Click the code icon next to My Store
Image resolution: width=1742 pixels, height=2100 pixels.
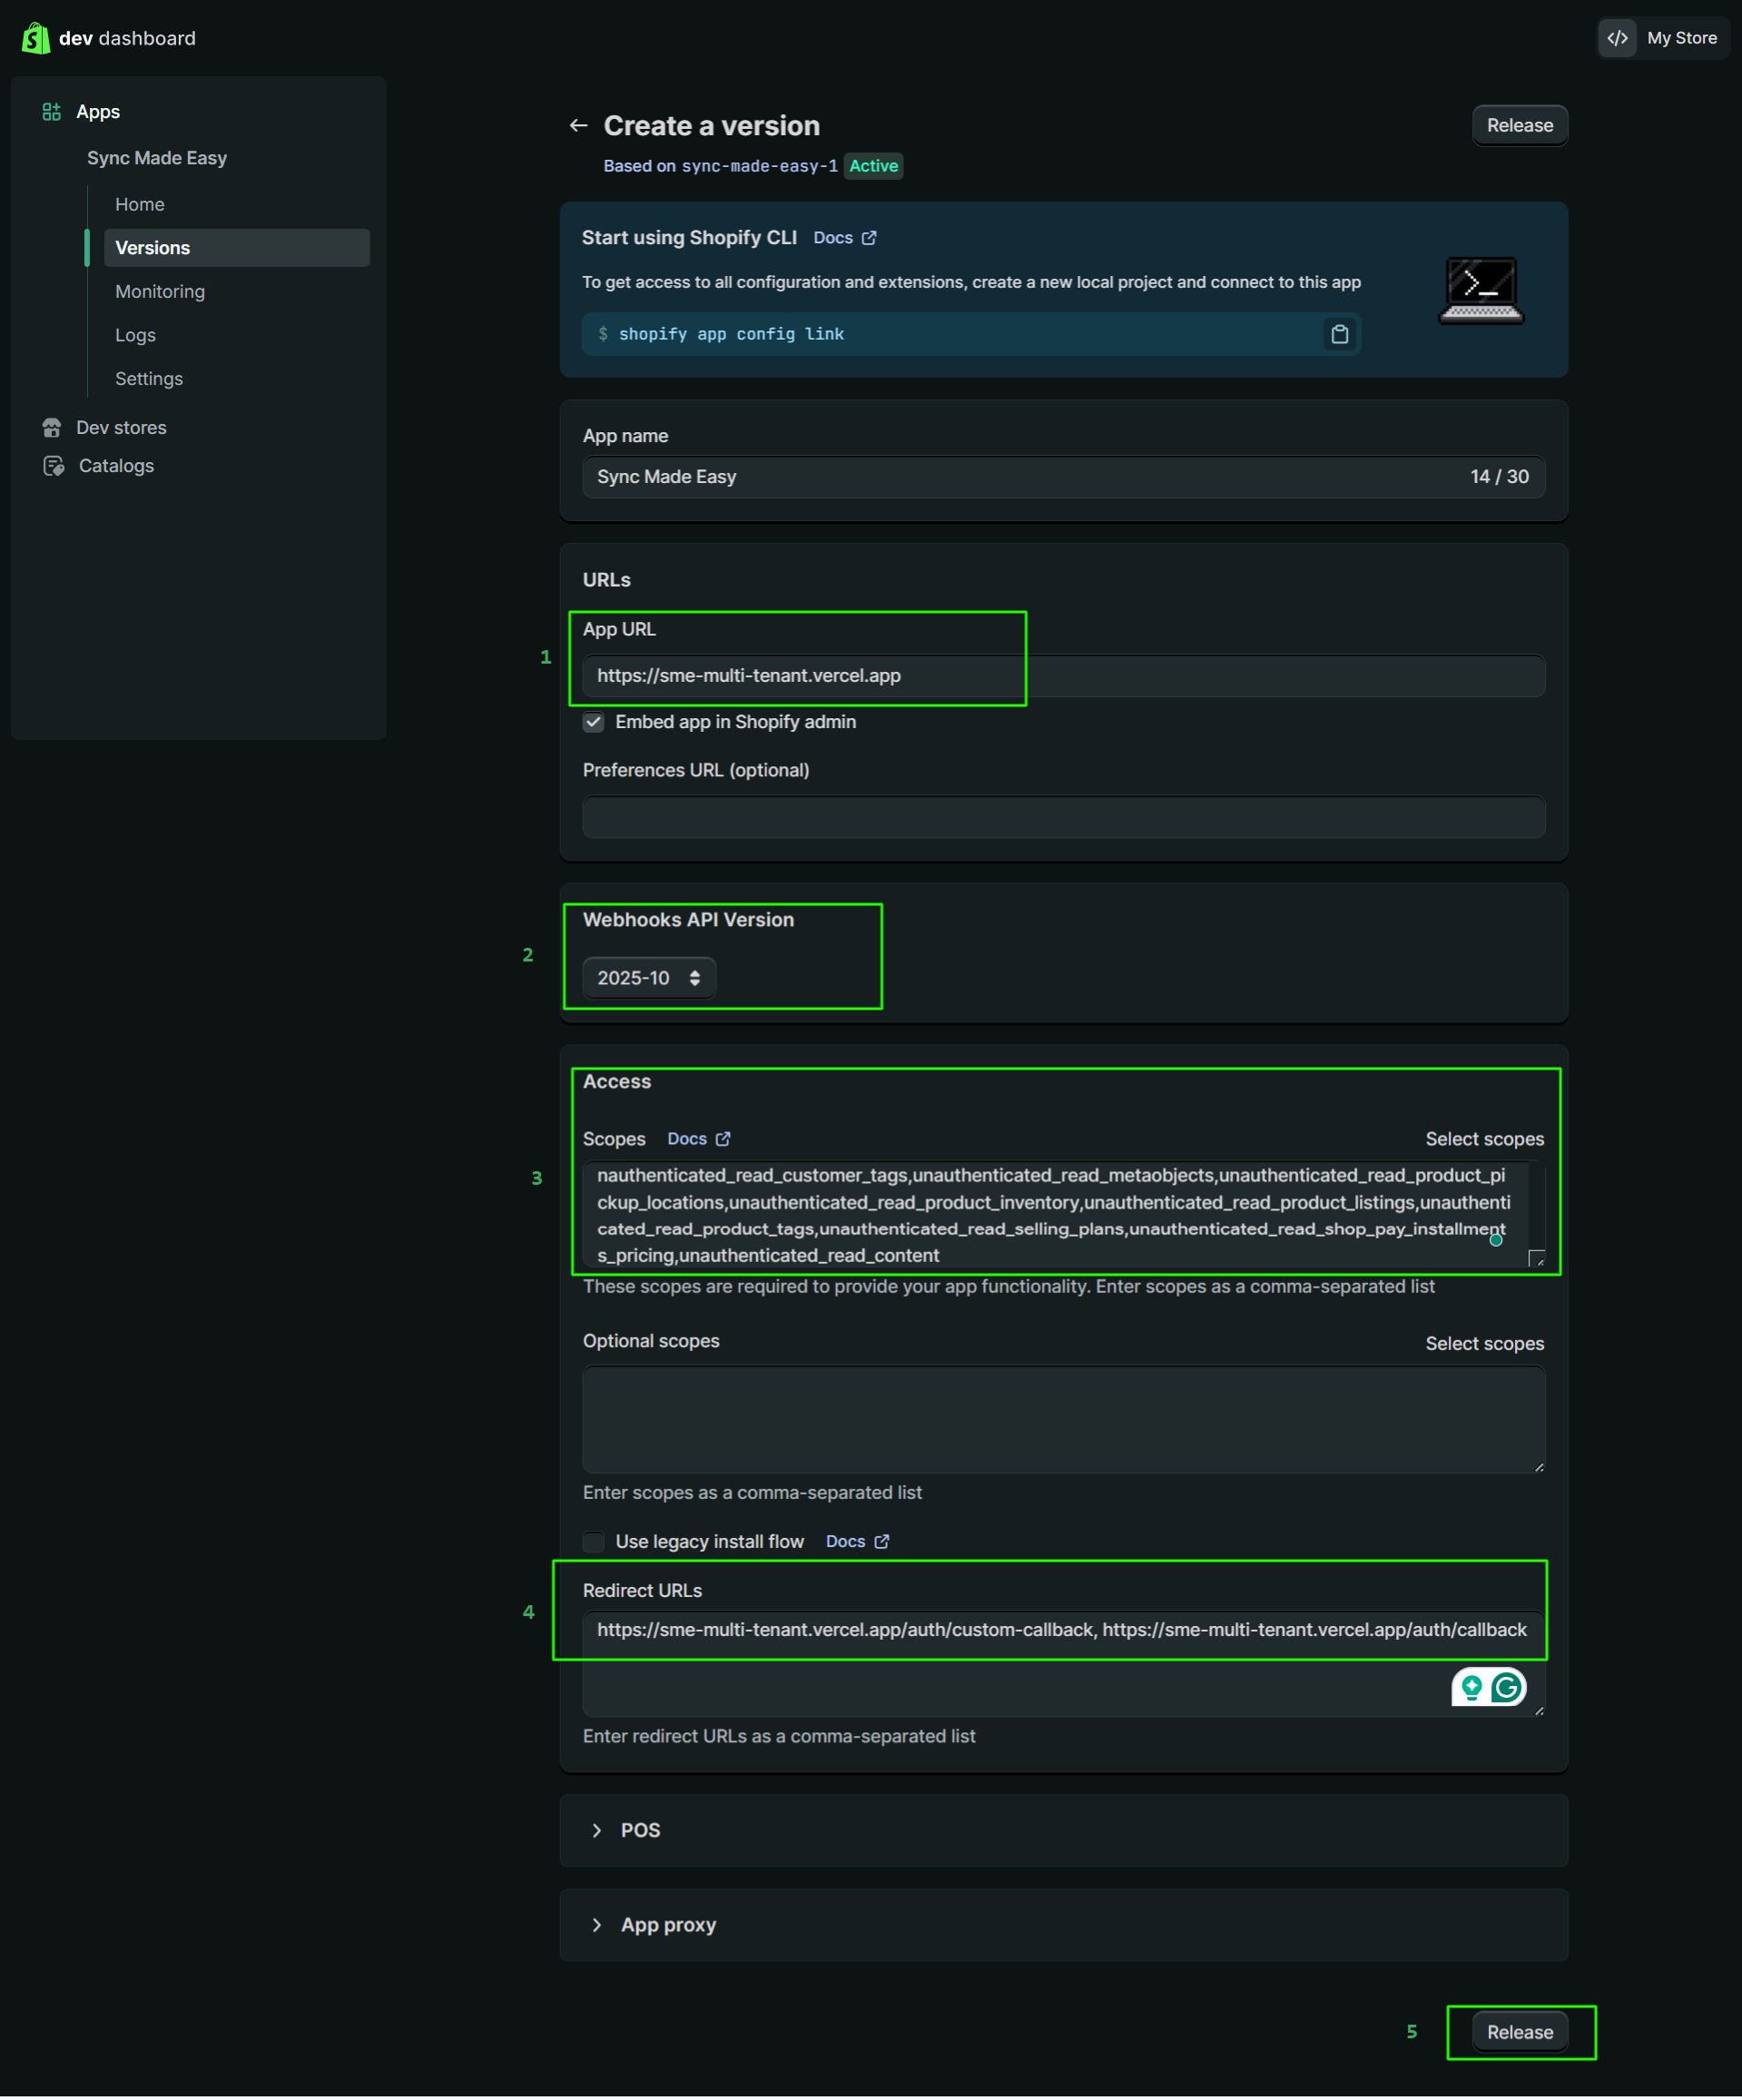coord(1617,38)
